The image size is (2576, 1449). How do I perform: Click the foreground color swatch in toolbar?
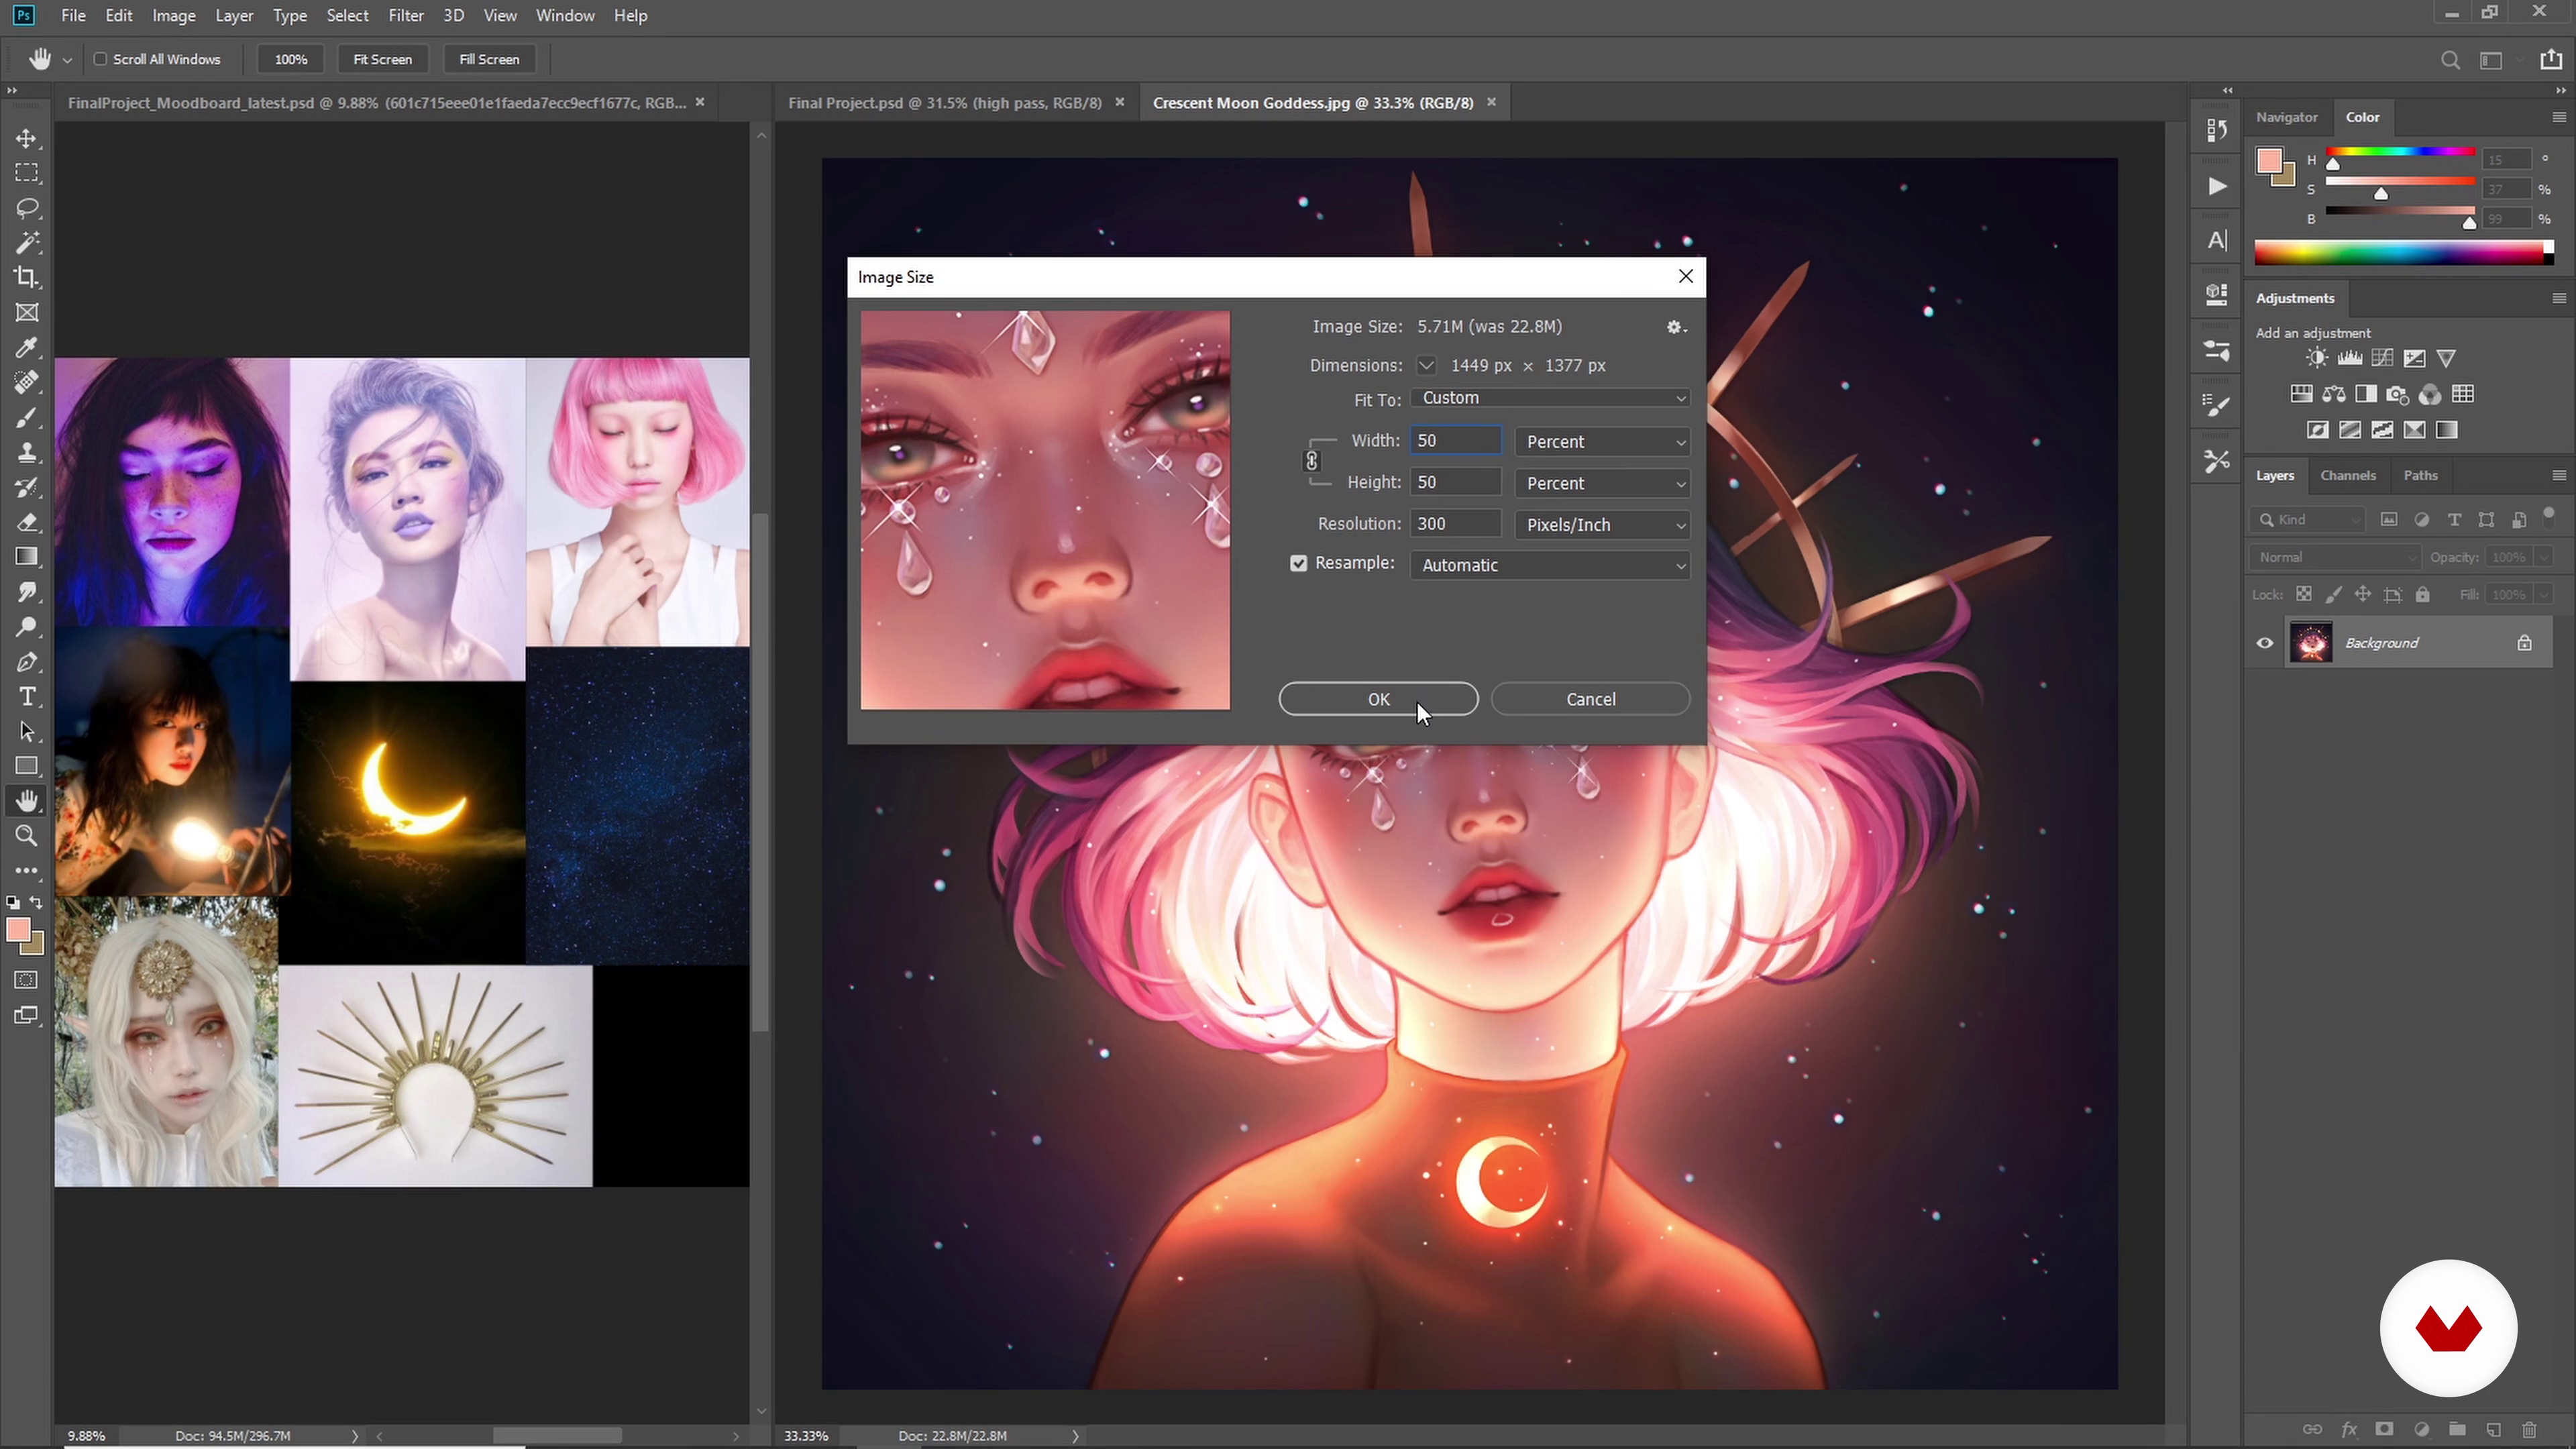(18, 930)
